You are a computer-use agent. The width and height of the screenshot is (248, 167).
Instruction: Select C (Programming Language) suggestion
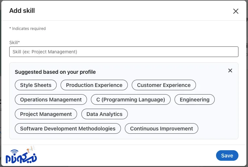[130, 99]
